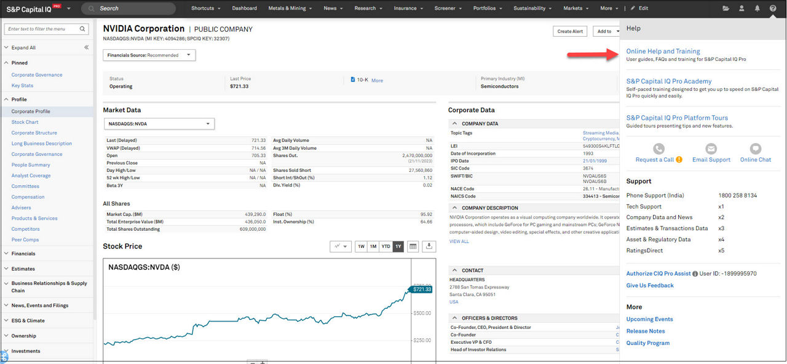787x364 pixels.
Task: Click the Online Chat bubble icon
Action: [756, 149]
